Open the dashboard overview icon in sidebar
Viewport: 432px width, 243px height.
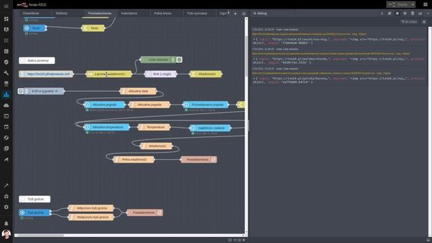click(x=6, y=19)
